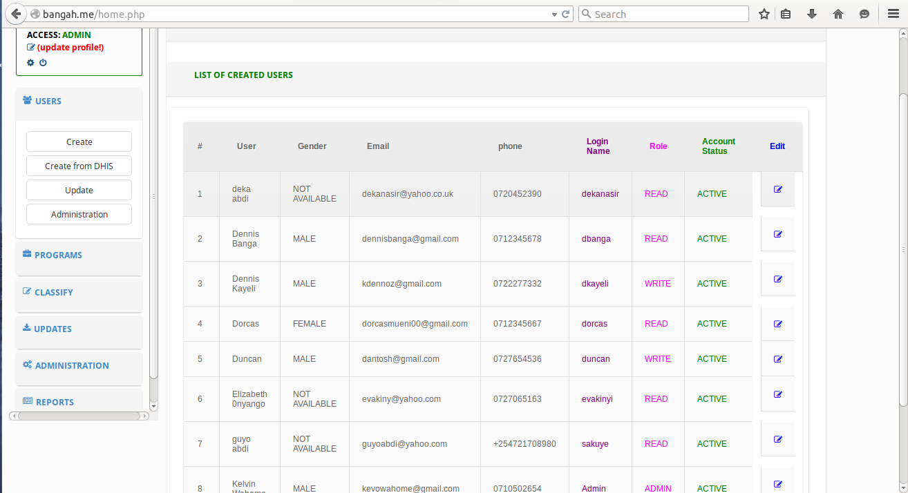The image size is (908, 493).
Task: Open the URL history dropdown arrow
Action: [554, 14]
